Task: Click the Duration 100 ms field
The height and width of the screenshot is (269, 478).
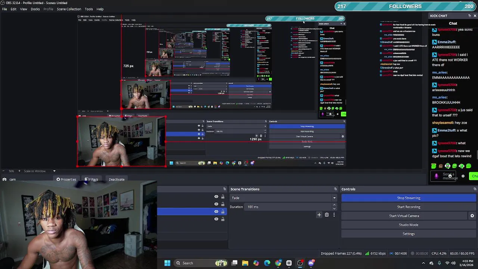Action: (x=288, y=207)
